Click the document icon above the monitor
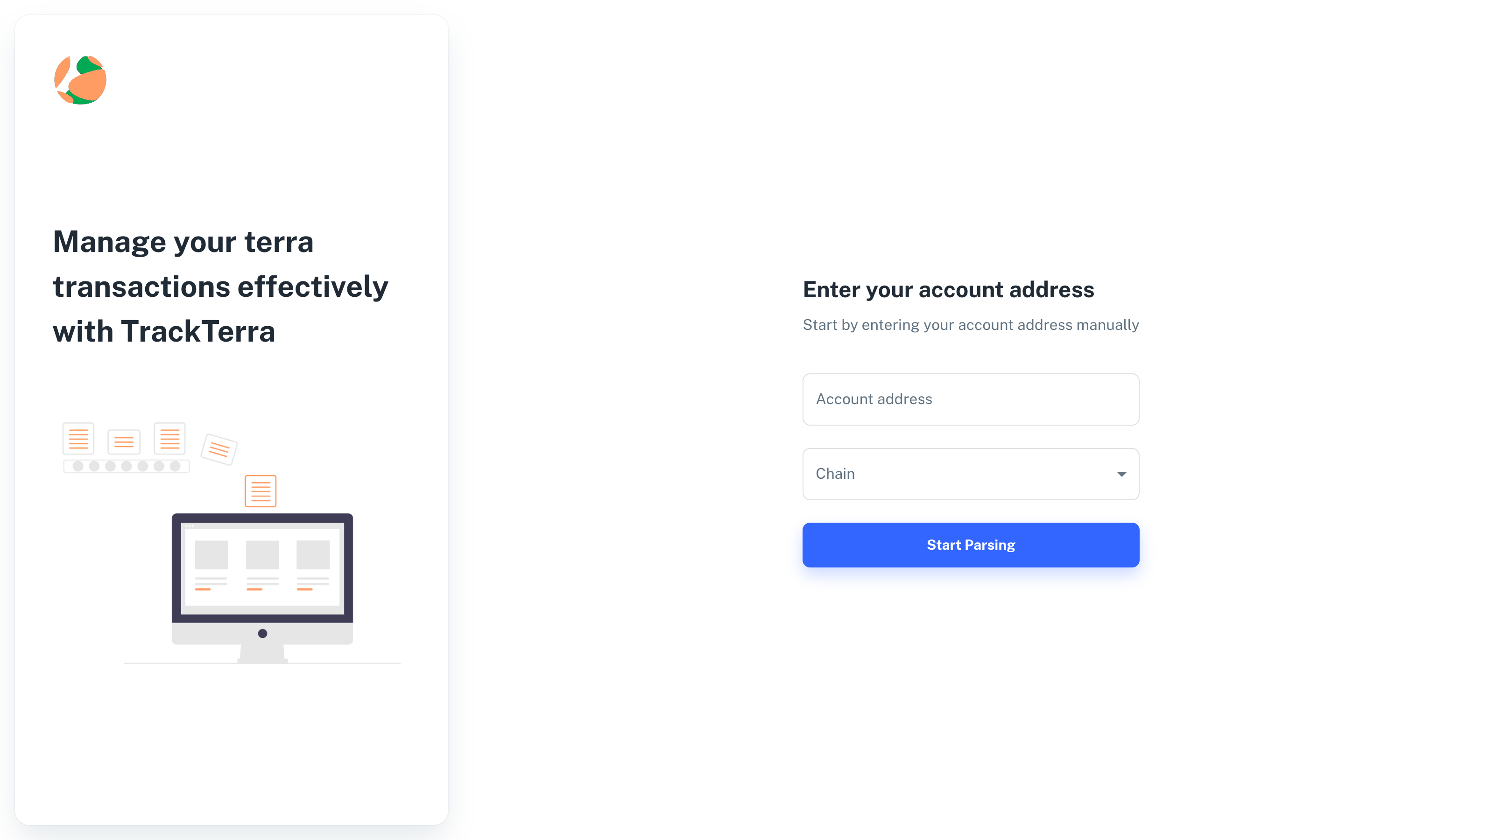 261,491
